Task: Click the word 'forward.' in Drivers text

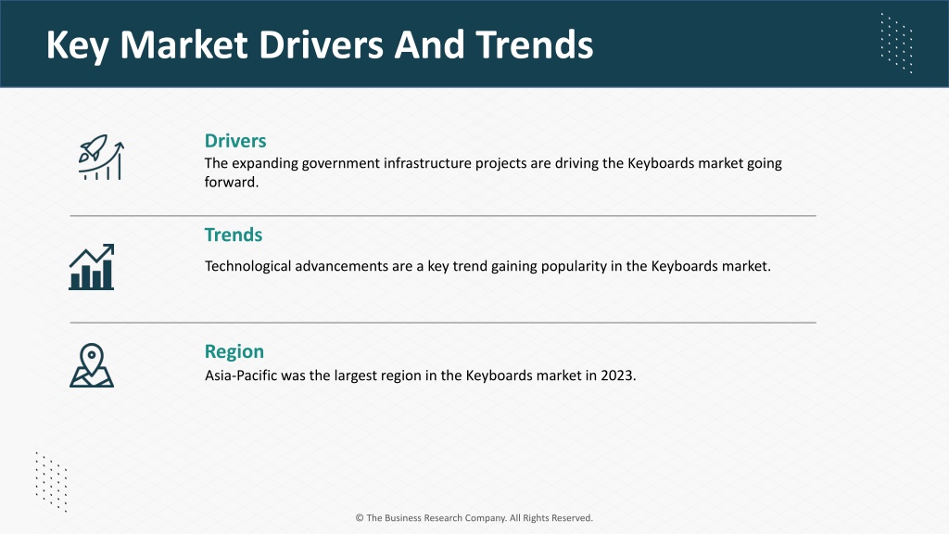Action: (x=231, y=183)
